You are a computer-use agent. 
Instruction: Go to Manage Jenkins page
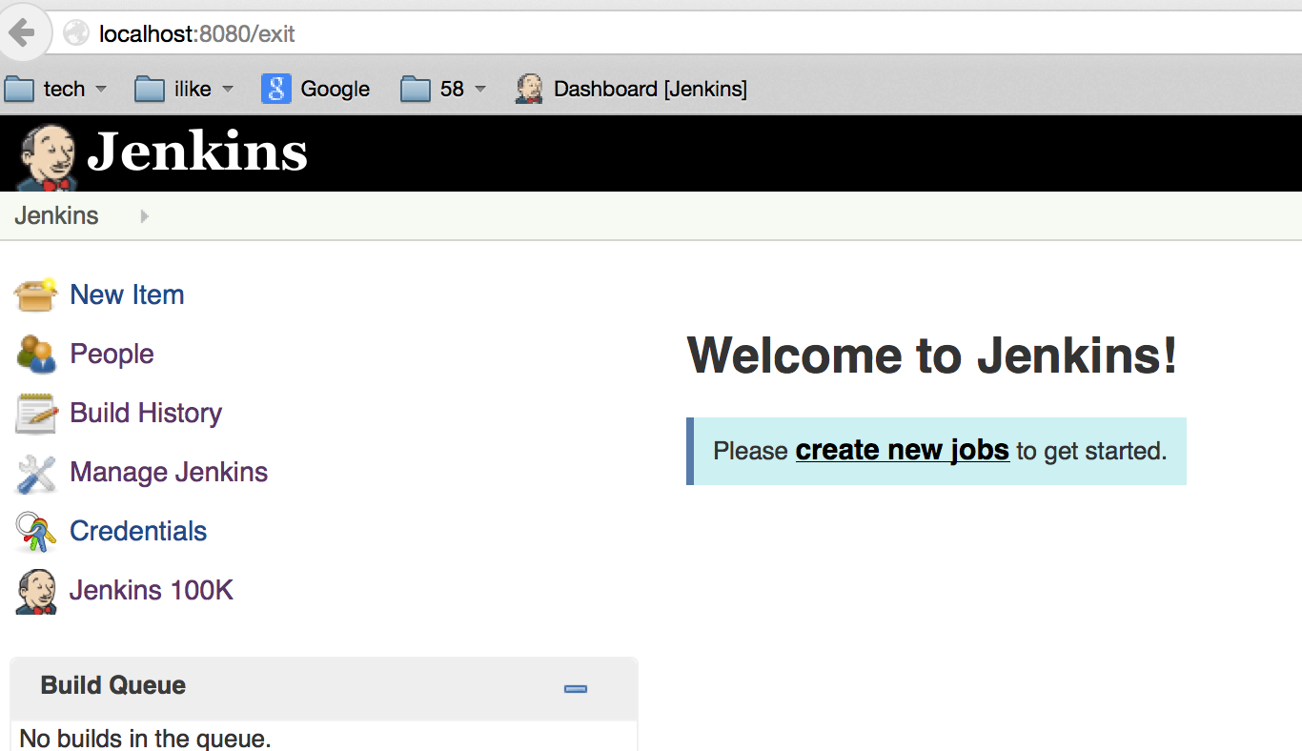pyautogui.click(x=169, y=472)
